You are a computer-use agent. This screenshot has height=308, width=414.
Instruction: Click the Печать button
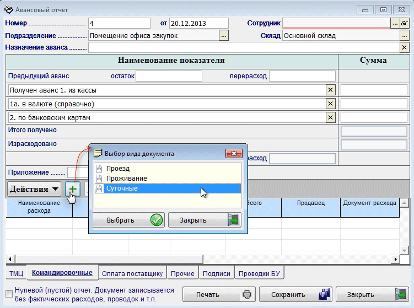click(x=219, y=294)
